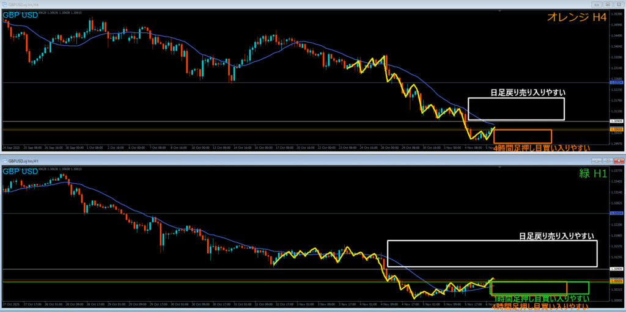Close the GBPUSD H1 chart window
The height and width of the screenshot is (312, 626).
(619, 161)
